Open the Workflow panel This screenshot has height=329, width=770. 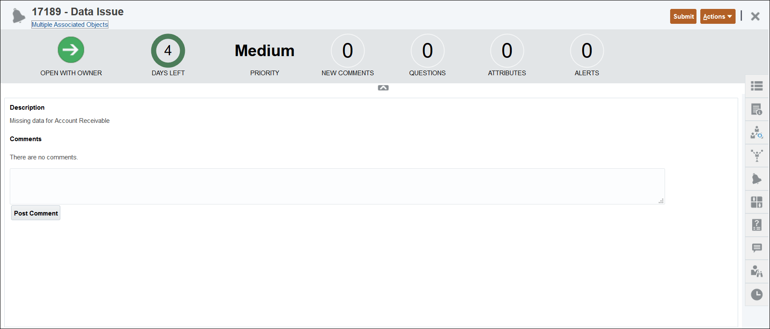[x=757, y=132]
